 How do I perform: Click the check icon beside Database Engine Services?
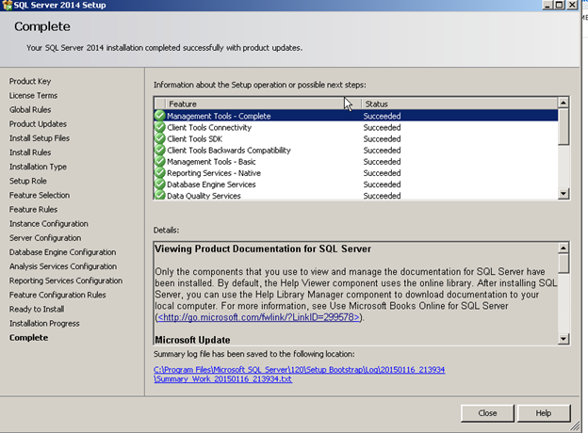tap(160, 184)
